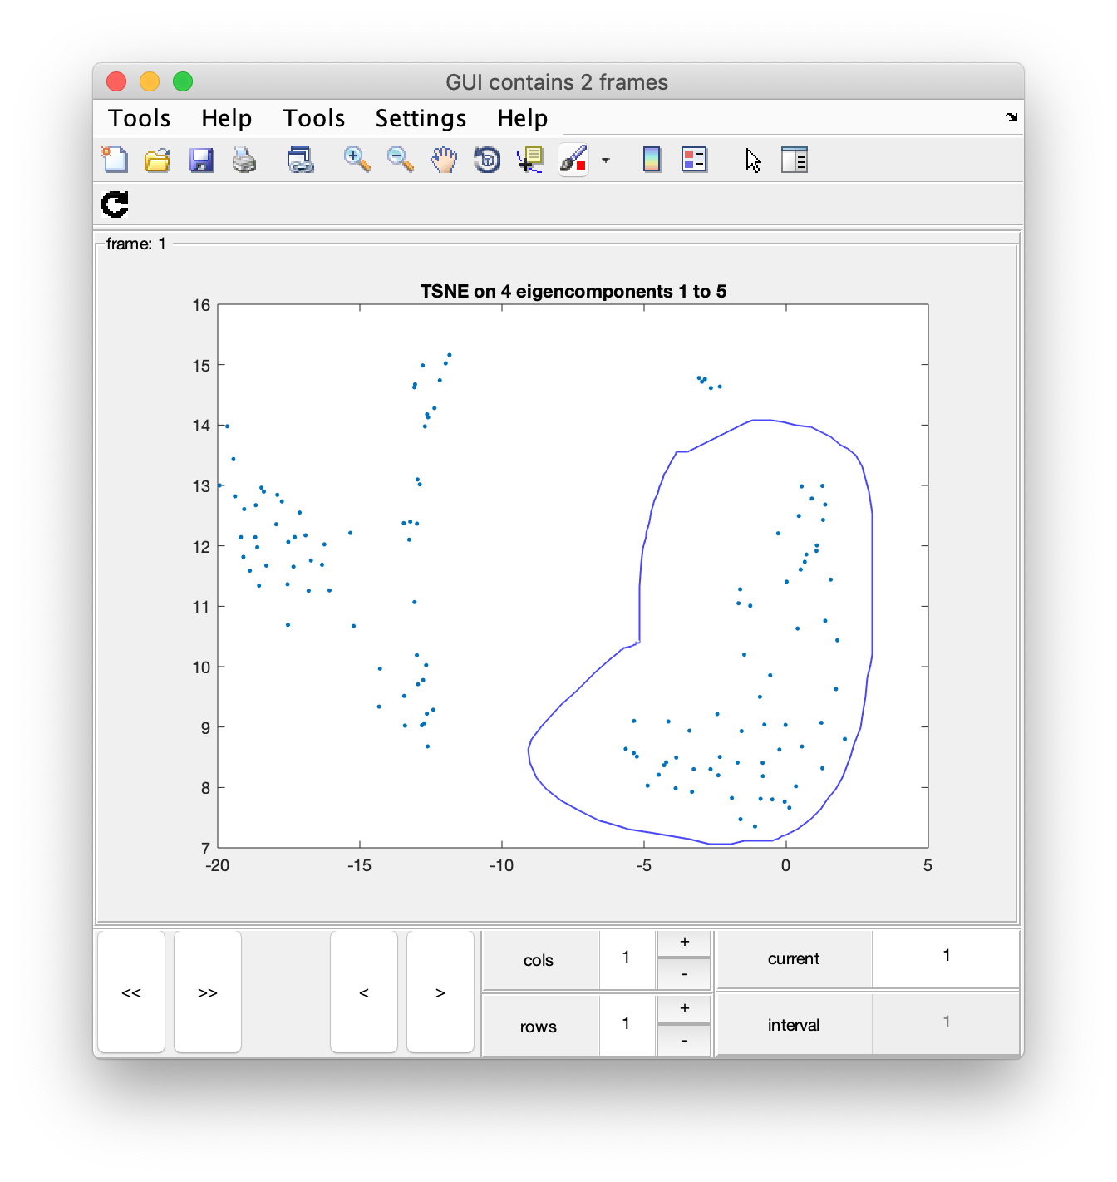Click the current label button
This screenshot has height=1182, width=1117.
tap(794, 958)
